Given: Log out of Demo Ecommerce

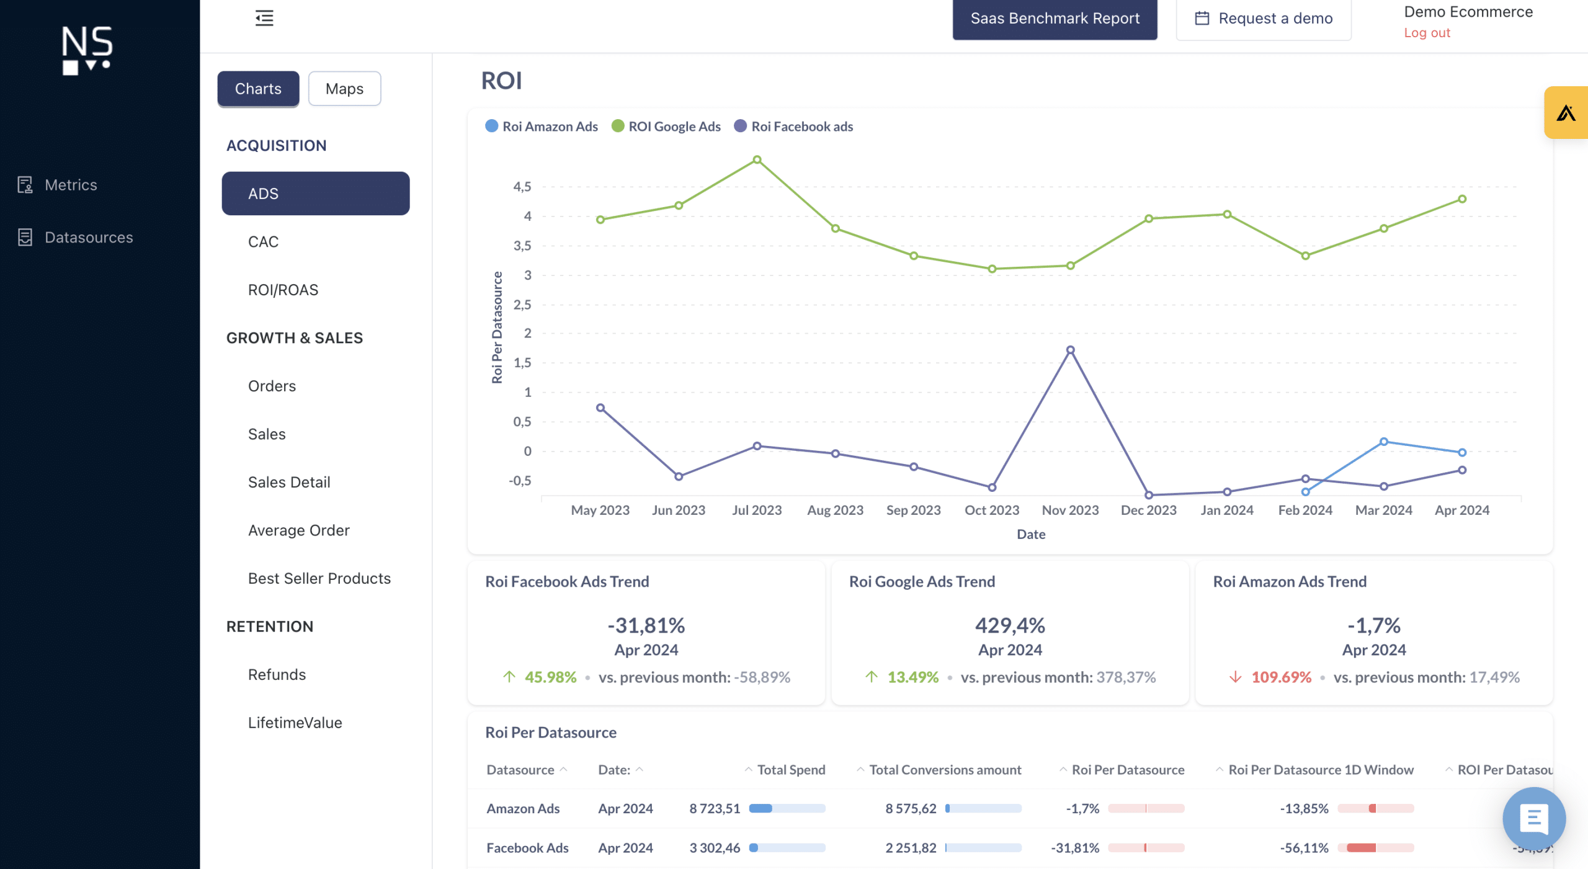Looking at the screenshot, I should (x=1427, y=32).
